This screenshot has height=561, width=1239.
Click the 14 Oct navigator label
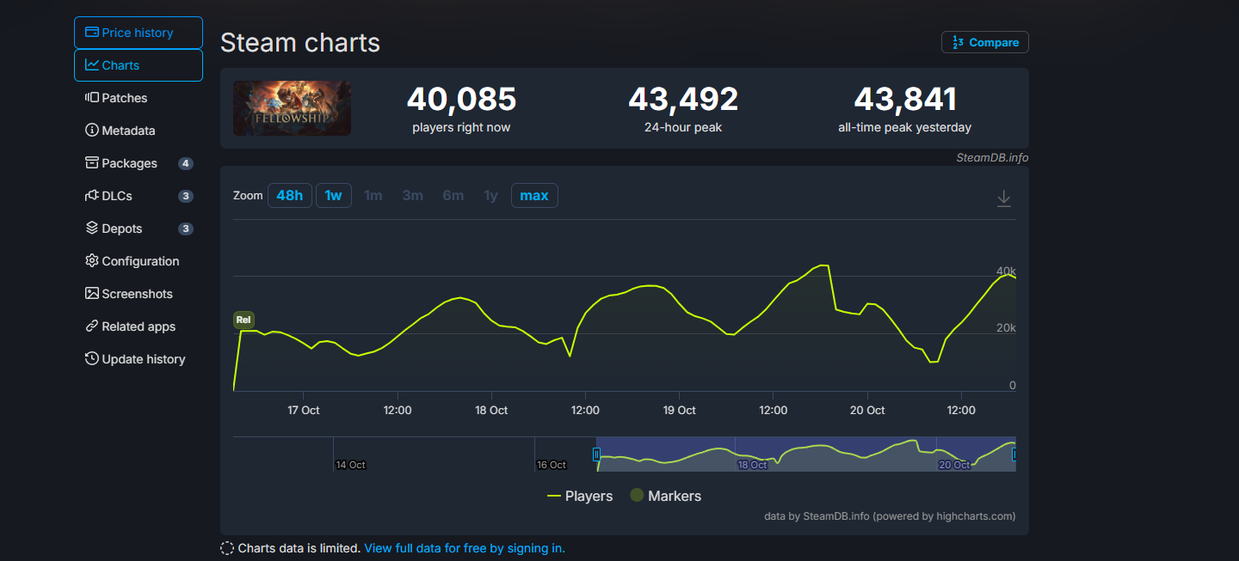click(351, 465)
